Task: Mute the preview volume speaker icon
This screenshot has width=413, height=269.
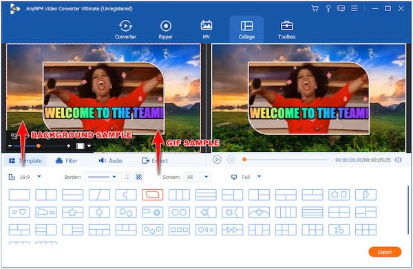Action: (398, 160)
